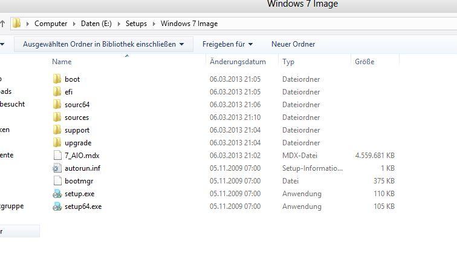Click the folder icon in the address bar
This screenshot has width=457, height=264.
pyautogui.click(x=16, y=24)
